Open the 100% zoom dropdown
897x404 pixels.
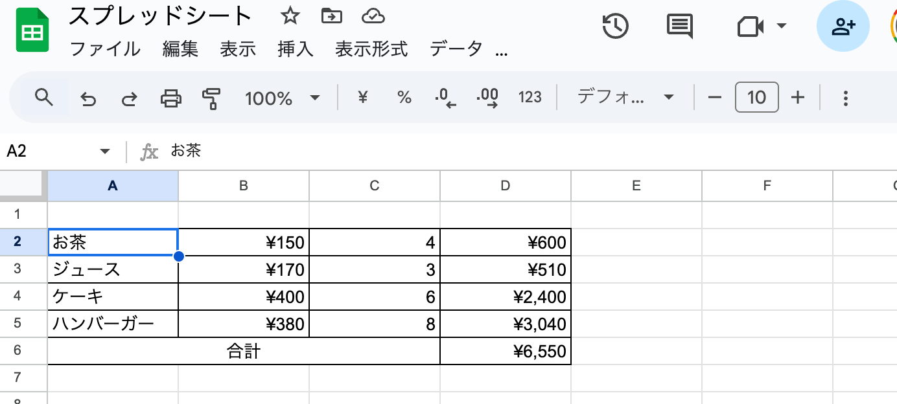[x=282, y=98]
